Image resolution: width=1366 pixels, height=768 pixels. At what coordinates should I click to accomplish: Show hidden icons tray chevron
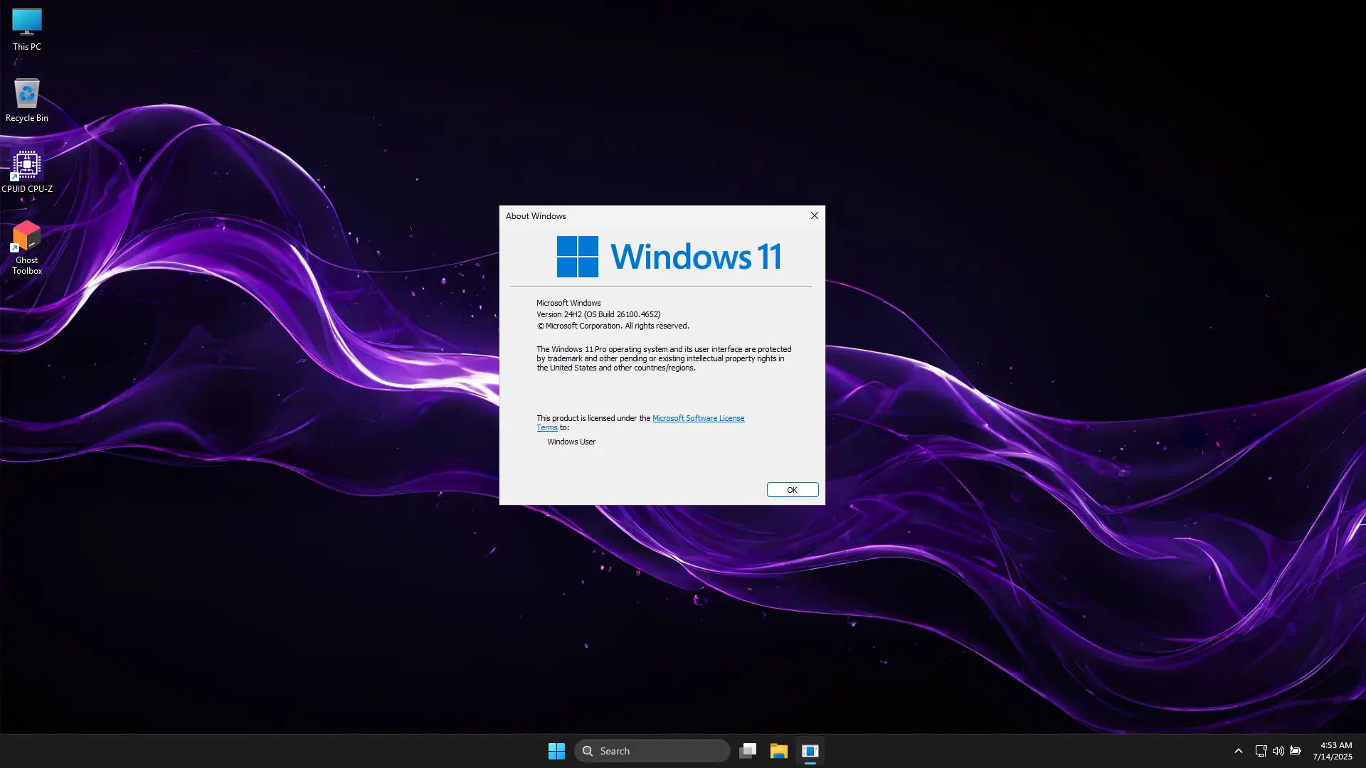(x=1239, y=751)
